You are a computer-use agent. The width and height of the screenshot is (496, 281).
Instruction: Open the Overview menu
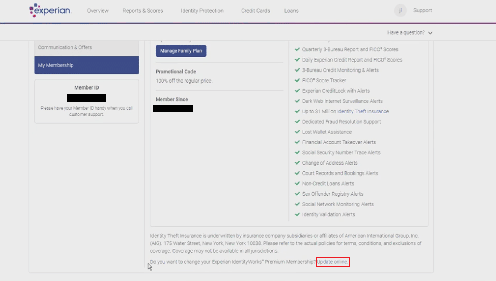98,11
